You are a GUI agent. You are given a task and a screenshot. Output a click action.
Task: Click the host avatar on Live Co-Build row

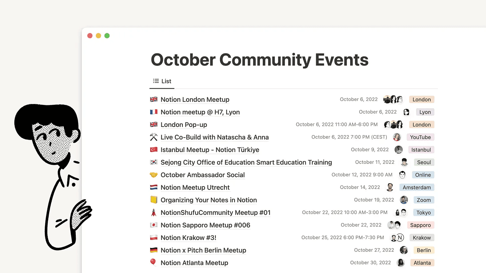pyautogui.click(x=397, y=137)
